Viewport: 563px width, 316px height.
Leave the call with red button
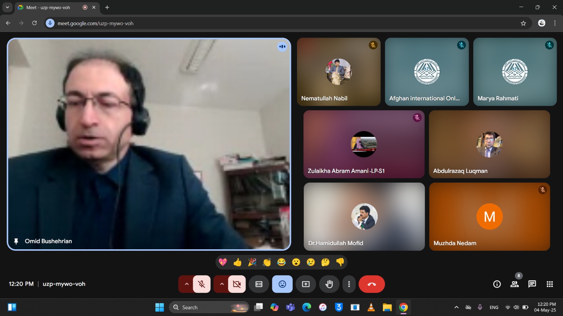(372, 284)
